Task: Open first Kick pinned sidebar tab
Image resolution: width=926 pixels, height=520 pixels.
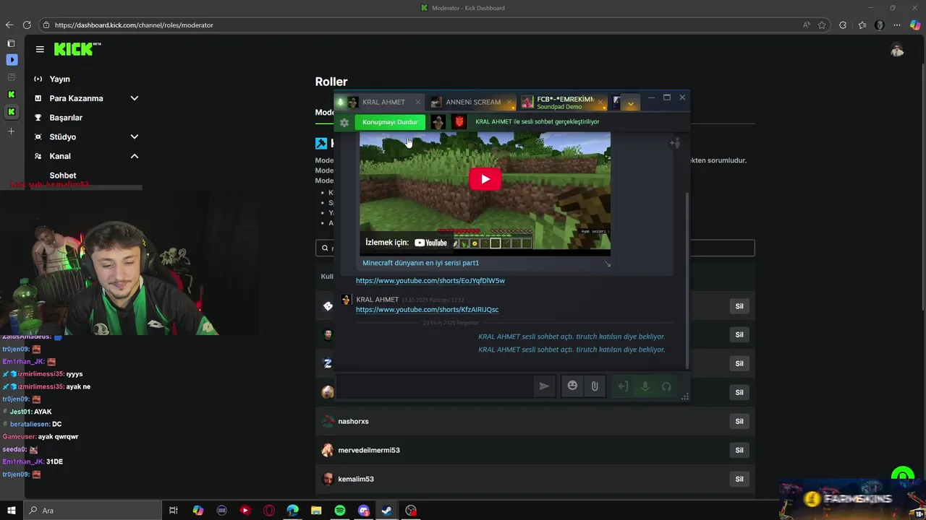Action: tap(11, 95)
